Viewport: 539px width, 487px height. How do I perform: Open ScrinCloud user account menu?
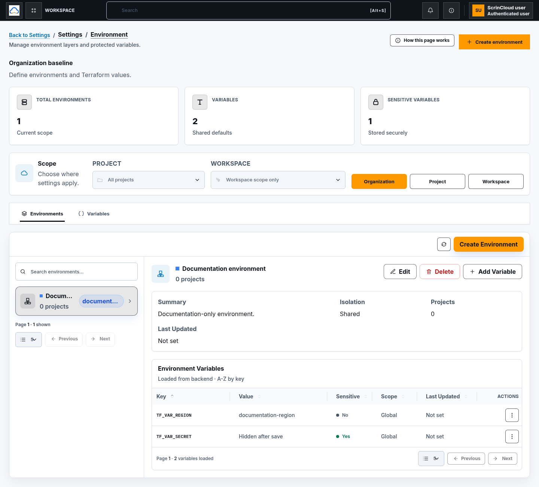[501, 10]
